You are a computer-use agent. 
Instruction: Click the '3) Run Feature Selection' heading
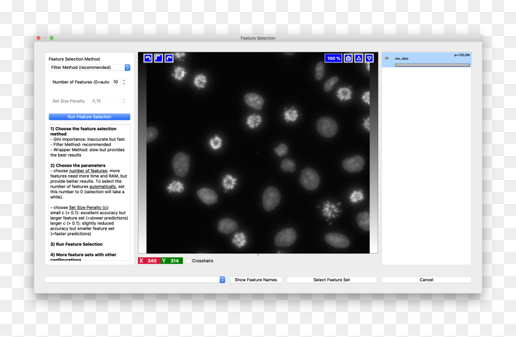click(76, 244)
